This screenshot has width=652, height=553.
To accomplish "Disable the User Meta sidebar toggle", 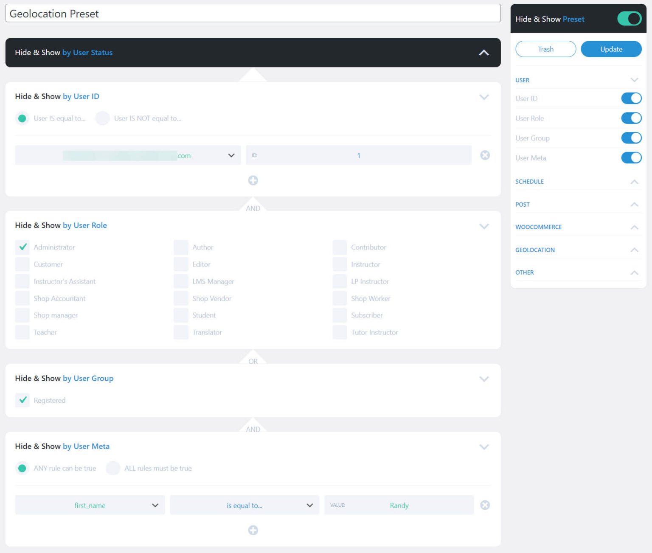I will click(x=631, y=157).
